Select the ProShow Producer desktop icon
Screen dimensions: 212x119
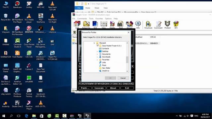[18, 93]
